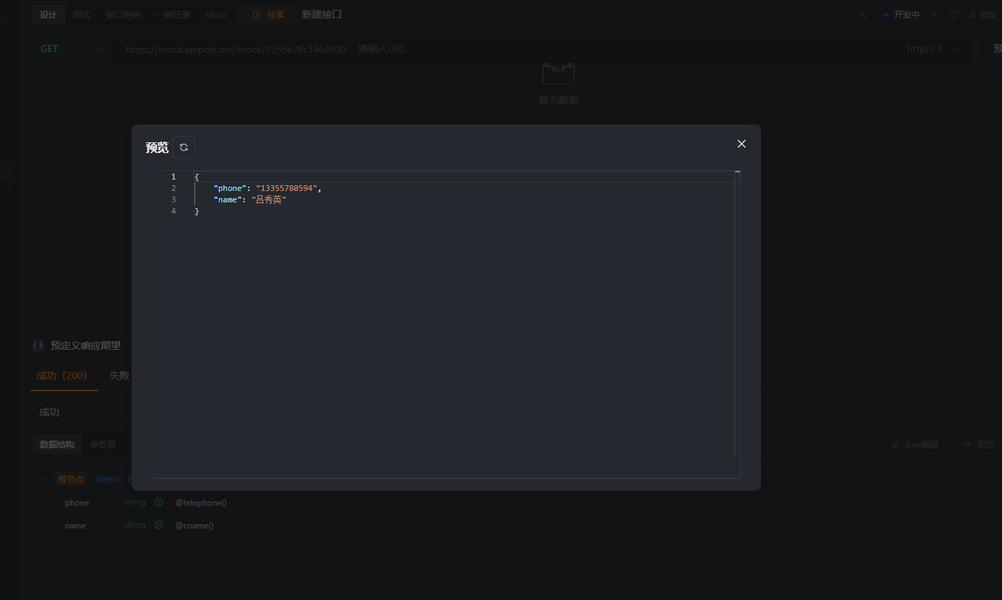Switch to the 设计 tab
The height and width of the screenshot is (600, 1002).
click(x=49, y=14)
